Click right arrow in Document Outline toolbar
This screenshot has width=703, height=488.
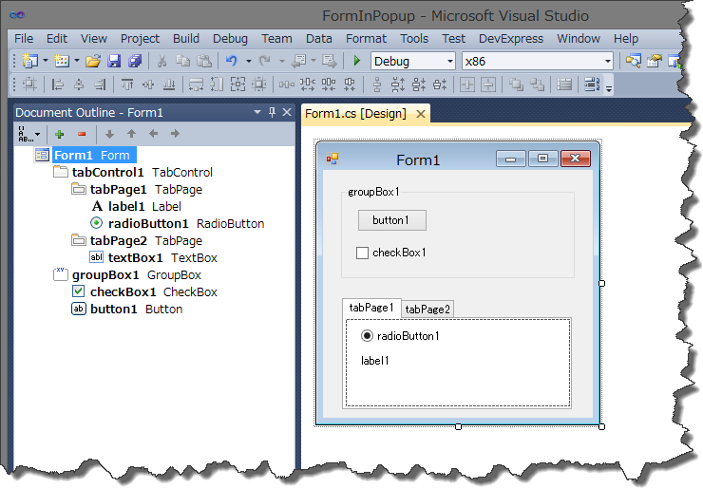pyautogui.click(x=176, y=134)
